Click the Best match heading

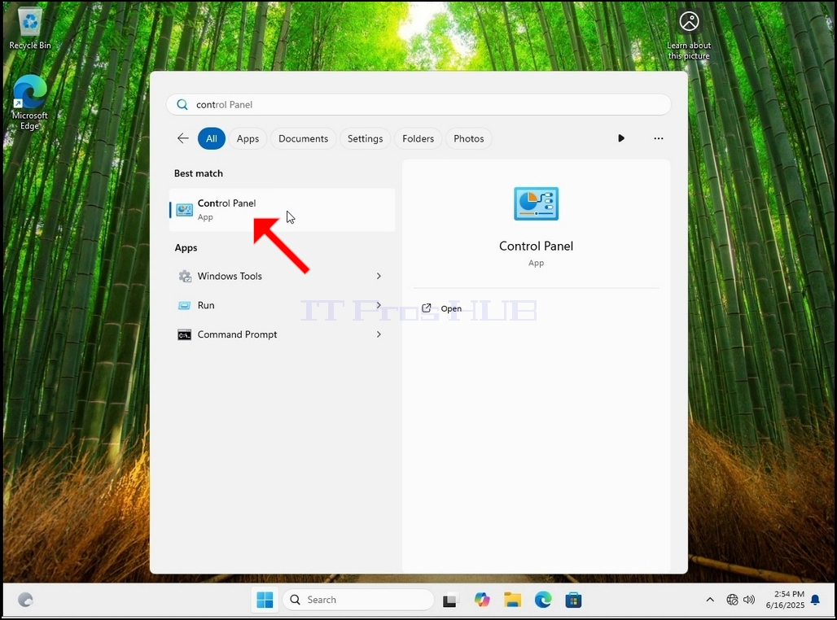(x=199, y=173)
